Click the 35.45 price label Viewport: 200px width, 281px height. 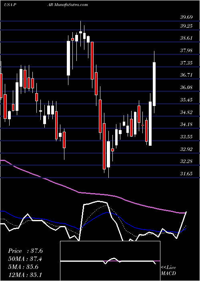[186, 100]
